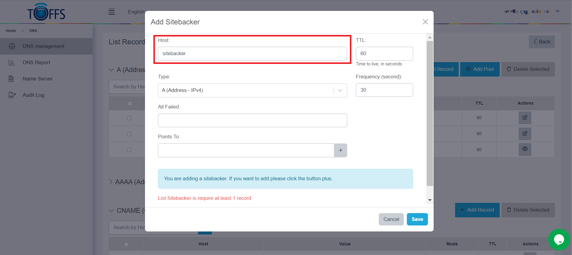Open the Type dropdown showing A (Address - IPv4)
The width and height of the screenshot is (572, 255).
[x=252, y=90]
